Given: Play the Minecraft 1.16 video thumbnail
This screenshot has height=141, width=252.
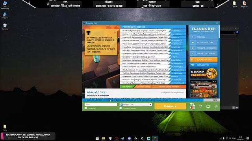Looking at the screenshot, I should 204,90.
